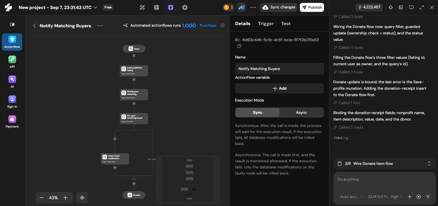Click the canvas minimap
This screenshot has width=438, height=206.
point(188,179)
